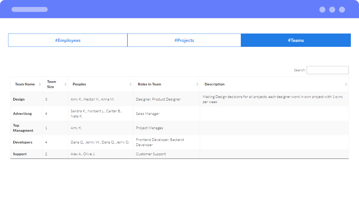Click the last round window dot
Image resolution: width=359 pixels, height=216 pixels.
coord(342,9)
